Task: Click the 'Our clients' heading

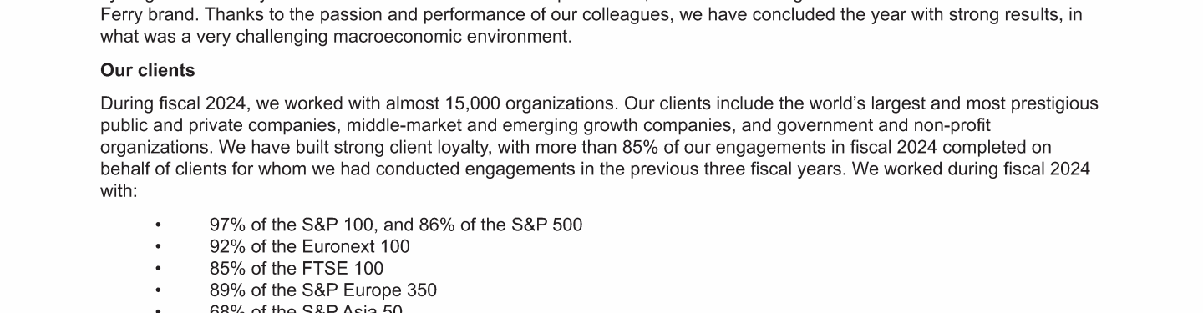Action: point(147,70)
